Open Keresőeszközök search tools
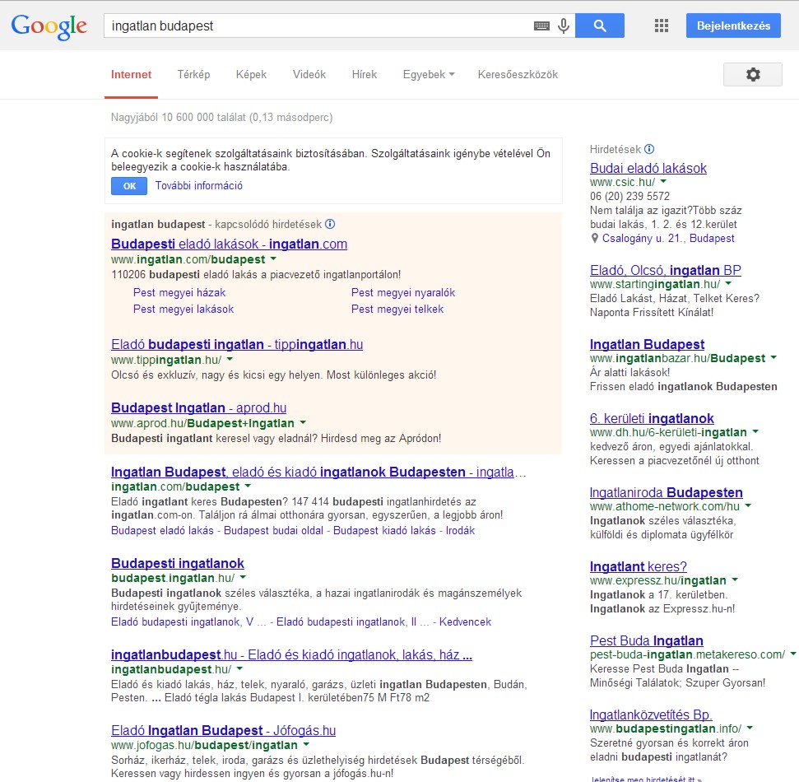799x782 pixels. tap(518, 74)
